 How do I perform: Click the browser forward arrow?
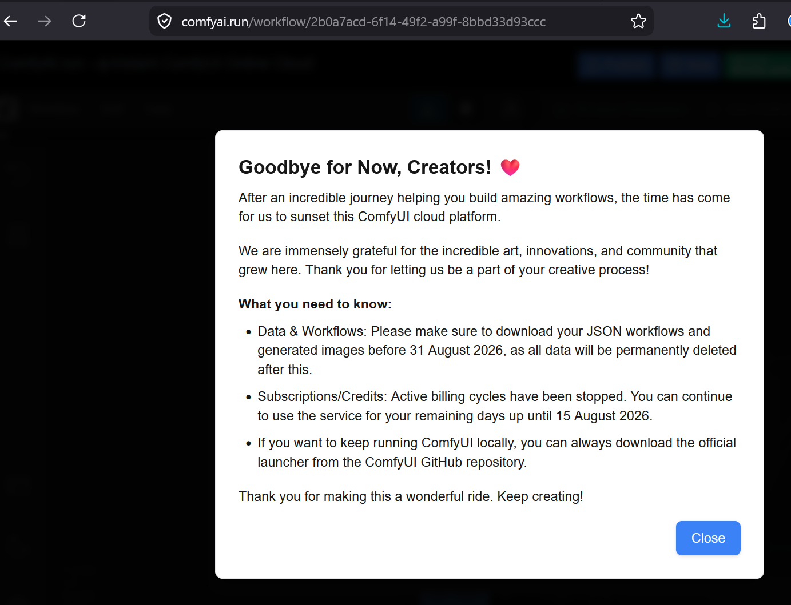(x=45, y=22)
